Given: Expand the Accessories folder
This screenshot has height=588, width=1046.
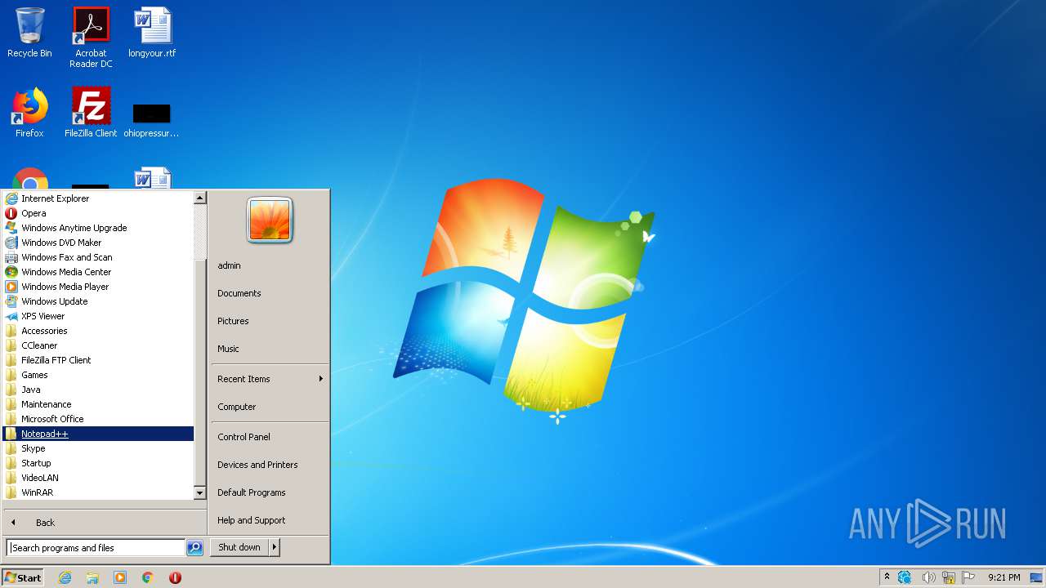Looking at the screenshot, I should pyautogui.click(x=98, y=331).
